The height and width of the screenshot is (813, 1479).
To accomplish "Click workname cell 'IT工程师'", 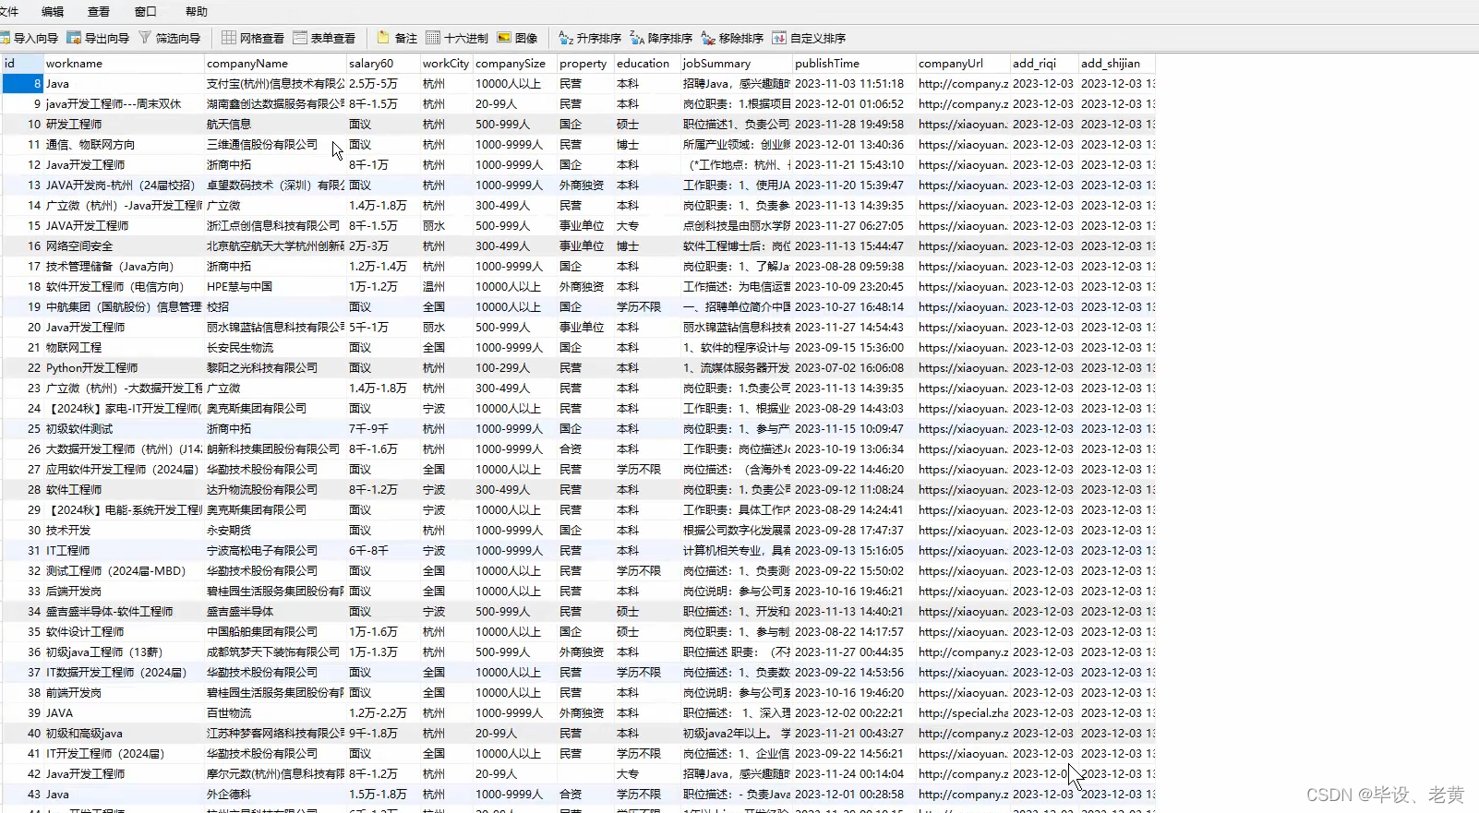I will click(x=124, y=551).
